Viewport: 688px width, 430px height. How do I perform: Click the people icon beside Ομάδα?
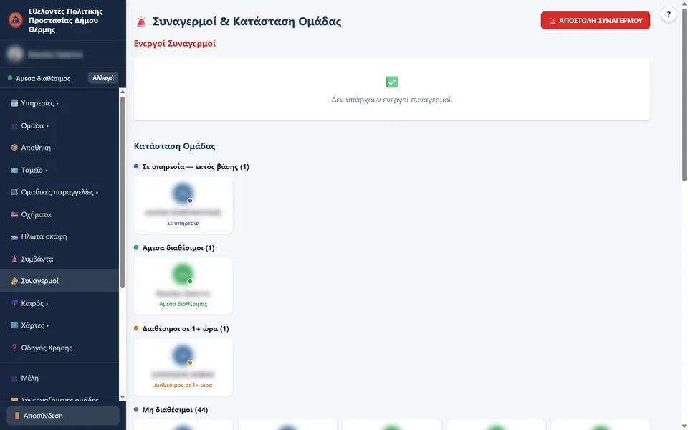[x=14, y=125]
